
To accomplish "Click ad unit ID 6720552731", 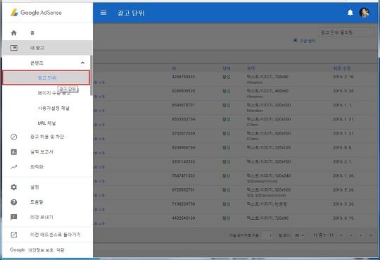I will pos(183,190).
